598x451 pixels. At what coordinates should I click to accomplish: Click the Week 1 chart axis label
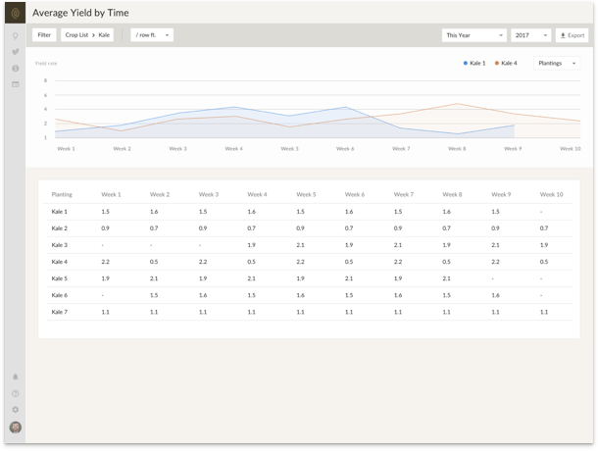(x=66, y=149)
